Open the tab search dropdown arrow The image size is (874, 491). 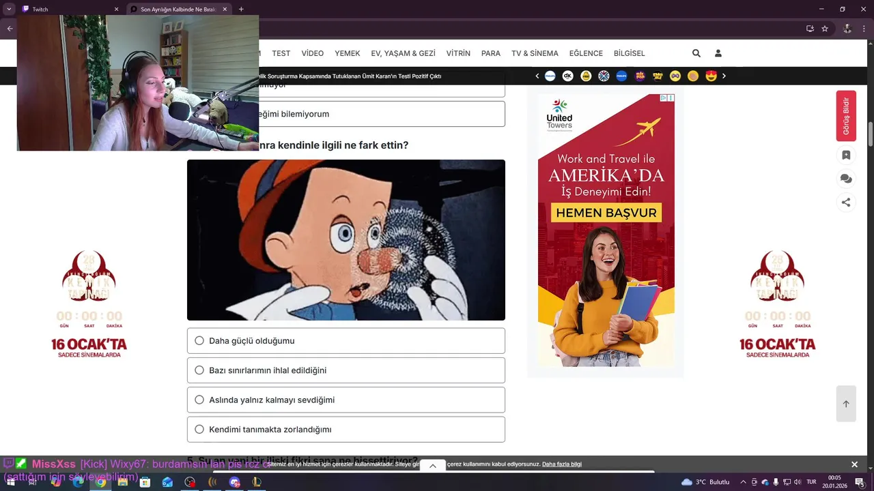point(9,9)
